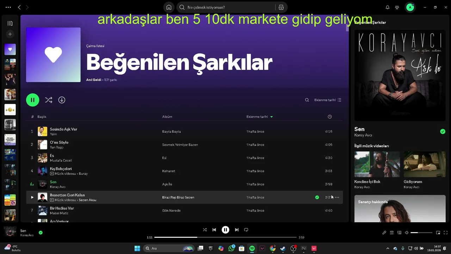Pause playlist with big green button
Image resolution: width=451 pixels, height=254 pixels.
tap(32, 100)
